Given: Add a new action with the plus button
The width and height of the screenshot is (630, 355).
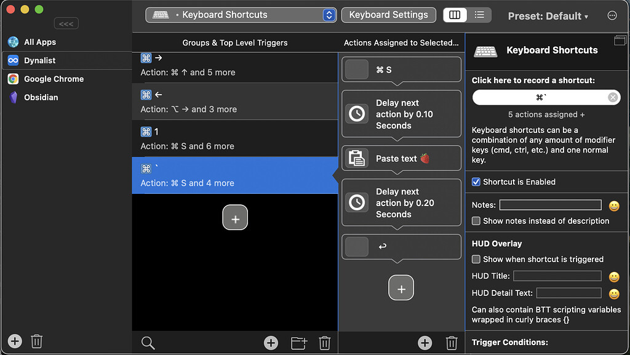Looking at the screenshot, I should point(425,343).
